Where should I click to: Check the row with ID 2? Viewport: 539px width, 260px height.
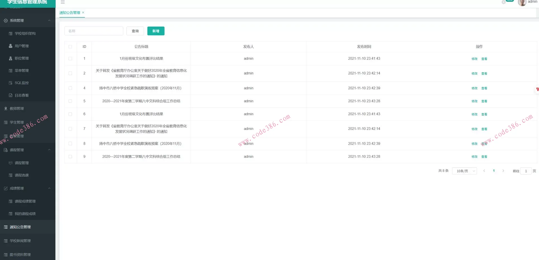pos(70,73)
